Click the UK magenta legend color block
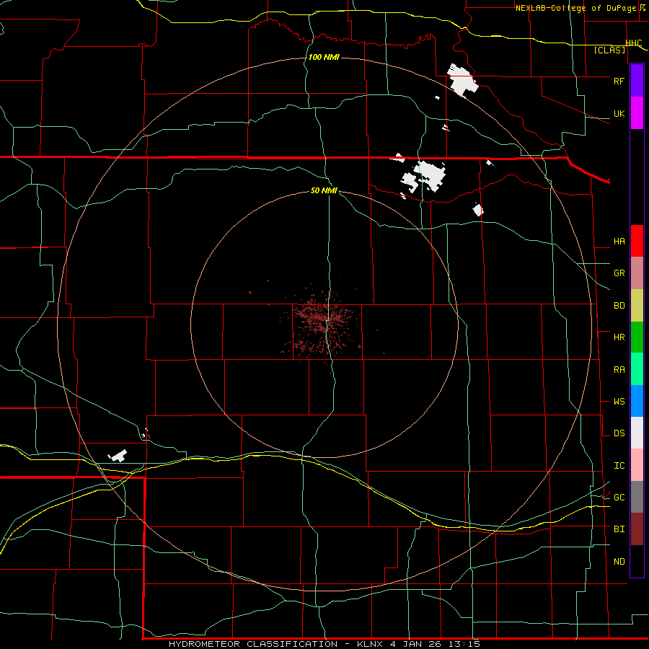 (x=637, y=113)
